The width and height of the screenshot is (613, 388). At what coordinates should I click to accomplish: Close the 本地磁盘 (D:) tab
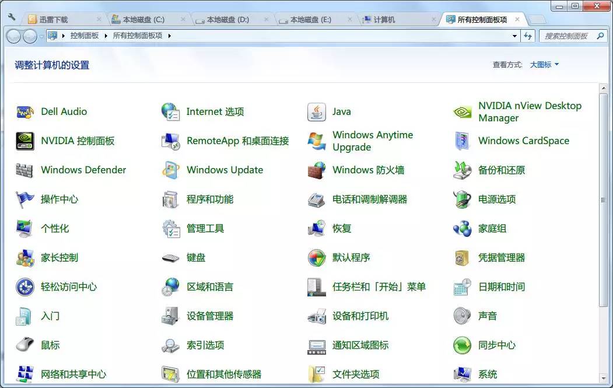266,19
